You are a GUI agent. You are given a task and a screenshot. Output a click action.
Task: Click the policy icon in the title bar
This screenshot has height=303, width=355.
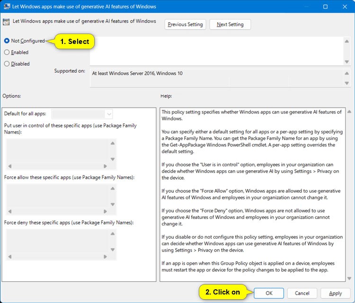click(7, 7)
